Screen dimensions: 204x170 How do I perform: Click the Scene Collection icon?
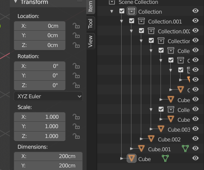pos(112,2)
